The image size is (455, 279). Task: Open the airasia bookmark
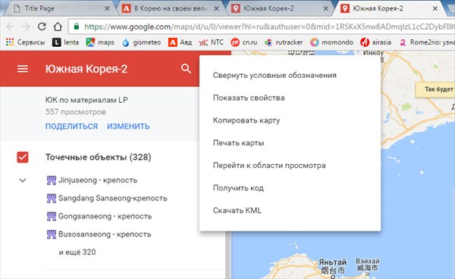click(376, 42)
